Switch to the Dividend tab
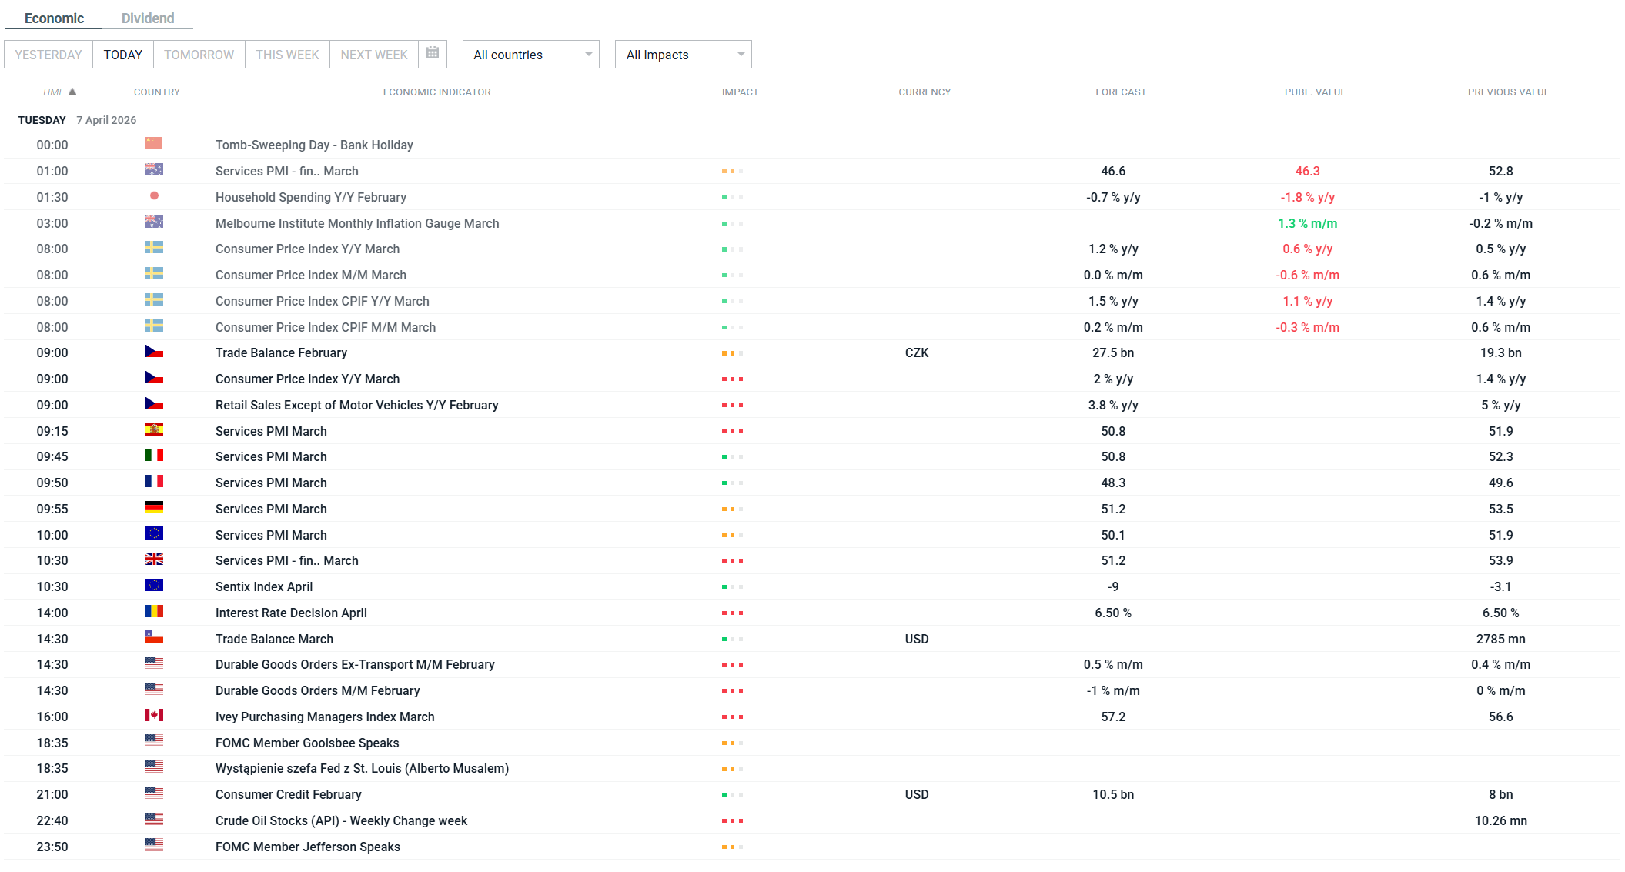This screenshot has height=872, width=1625. coord(148,18)
